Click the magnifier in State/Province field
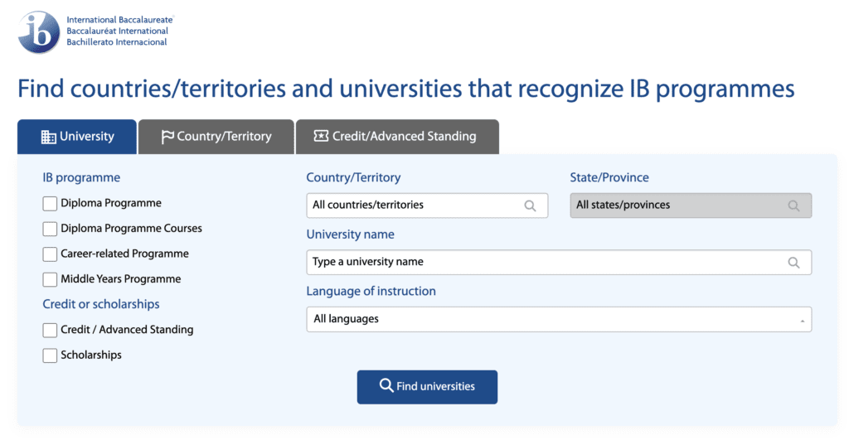 (793, 205)
